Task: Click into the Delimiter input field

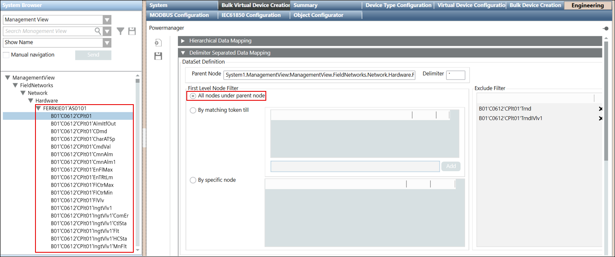Action: tap(455, 75)
